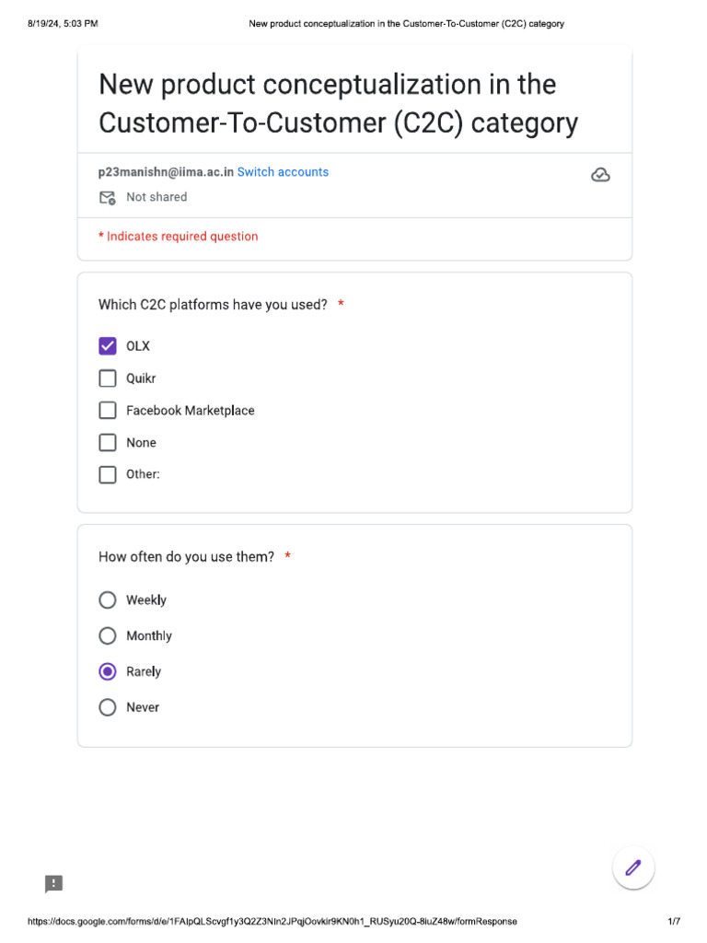Click the selected Rarely radio button
Viewport: 707px width, 943px height.
[108, 672]
